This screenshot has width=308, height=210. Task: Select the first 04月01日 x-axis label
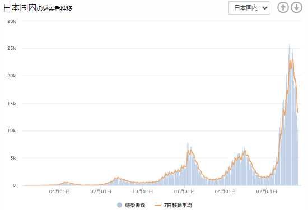coord(59,192)
